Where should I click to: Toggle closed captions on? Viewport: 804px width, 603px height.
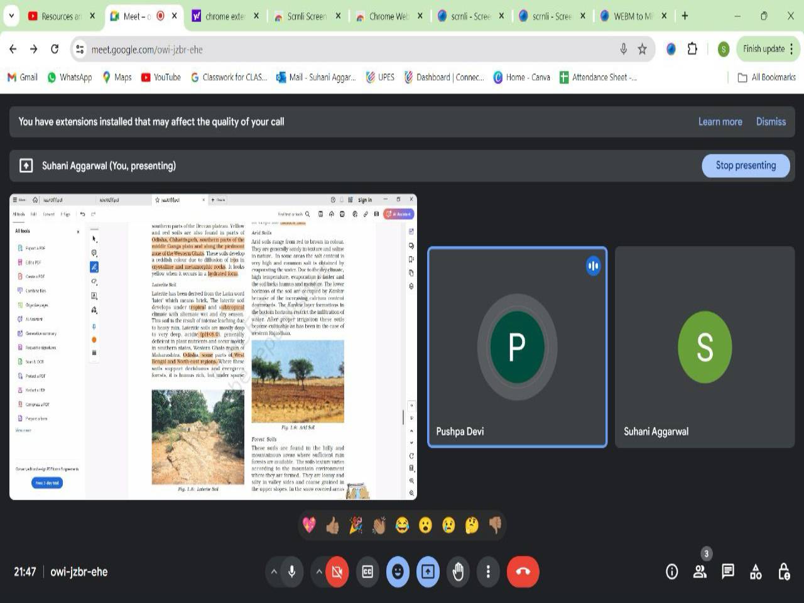[x=367, y=572]
